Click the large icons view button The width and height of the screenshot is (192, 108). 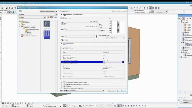pos(51,17)
